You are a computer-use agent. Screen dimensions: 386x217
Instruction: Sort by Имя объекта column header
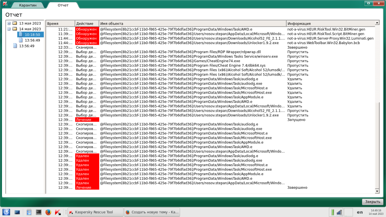[x=192, y=24]
